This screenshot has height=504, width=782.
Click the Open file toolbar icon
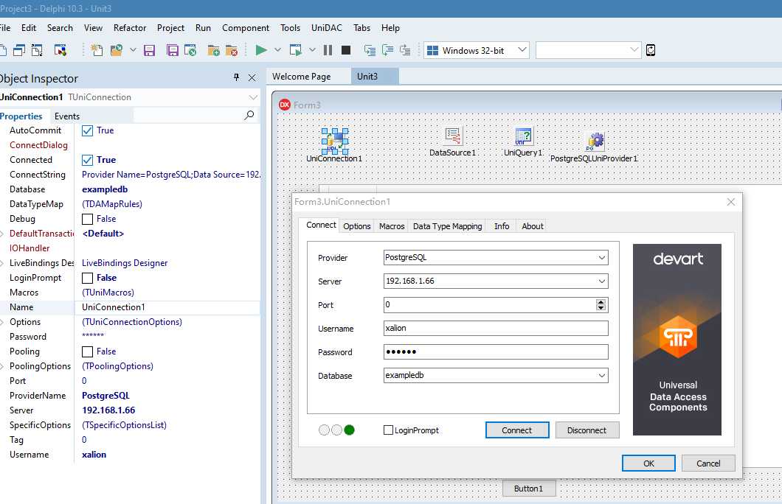[x=117, y=50]
